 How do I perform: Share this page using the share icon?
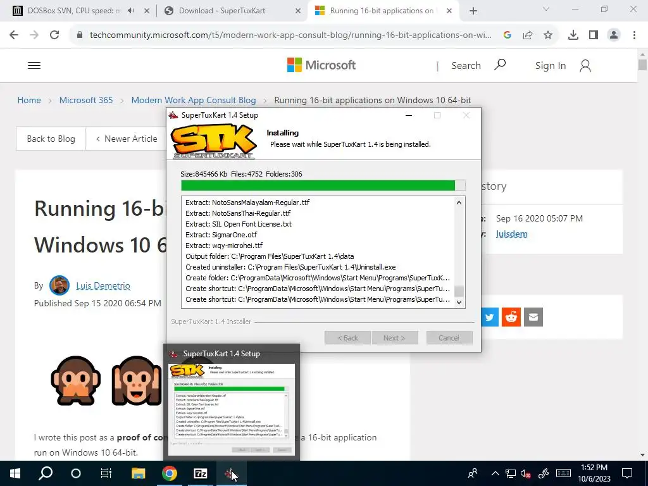pos(528,35)
